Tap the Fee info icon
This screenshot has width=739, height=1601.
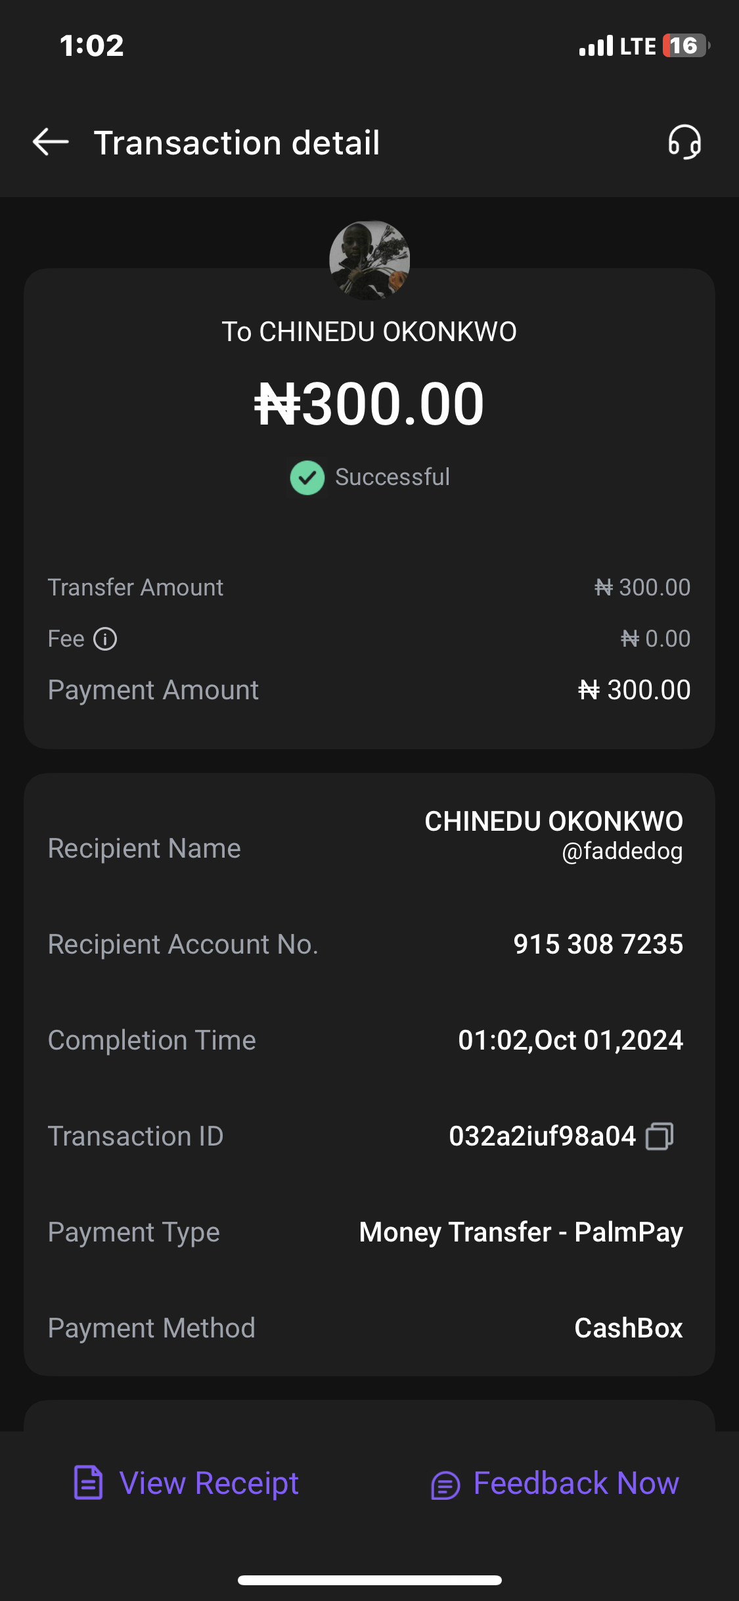click(x=105, y=639)
